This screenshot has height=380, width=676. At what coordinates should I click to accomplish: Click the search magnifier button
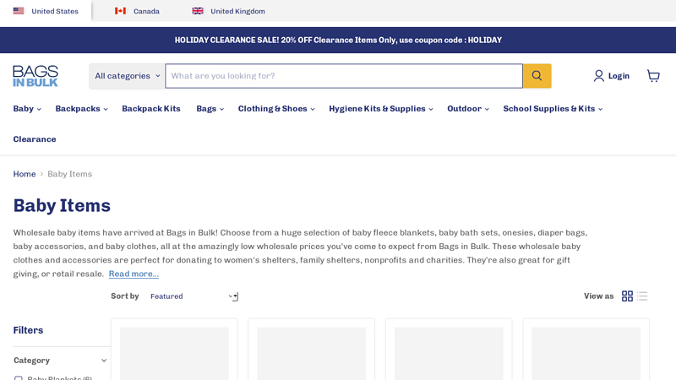coord(537,76)
